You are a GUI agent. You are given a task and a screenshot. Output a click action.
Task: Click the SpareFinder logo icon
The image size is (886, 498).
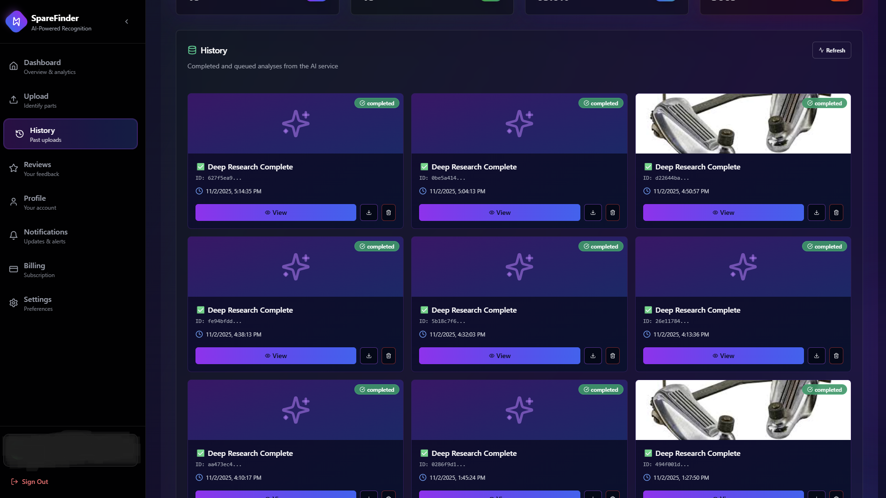(x=16, y=21)
